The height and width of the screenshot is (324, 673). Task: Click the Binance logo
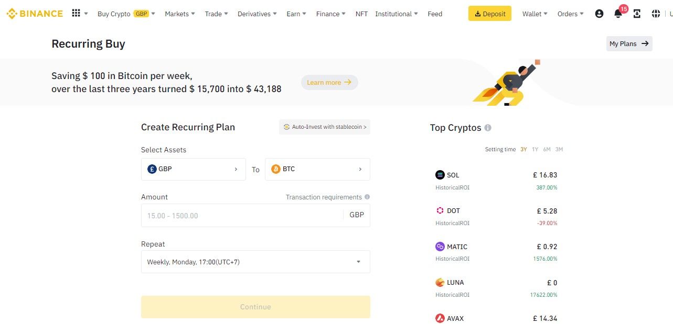pyautogui.click(x=35, y=14)
